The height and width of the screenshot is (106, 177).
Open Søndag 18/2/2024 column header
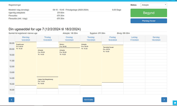(156, 39)
